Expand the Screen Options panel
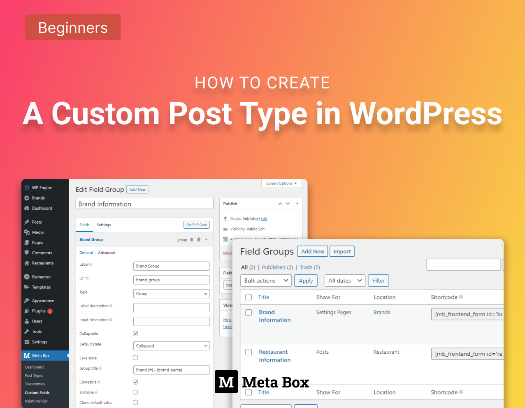Screen dimensions: 525x408 (281, 183)
